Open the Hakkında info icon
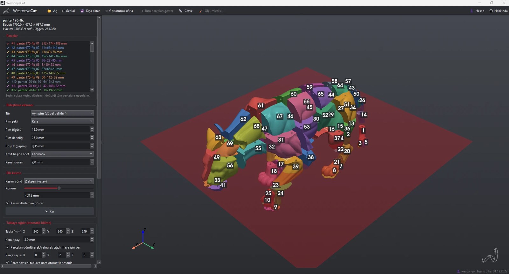 click(x=491, y=11)
